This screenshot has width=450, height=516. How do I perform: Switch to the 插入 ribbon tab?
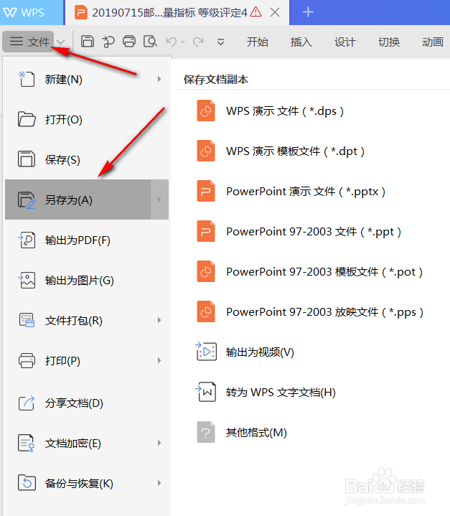click(x=301, y=42)
